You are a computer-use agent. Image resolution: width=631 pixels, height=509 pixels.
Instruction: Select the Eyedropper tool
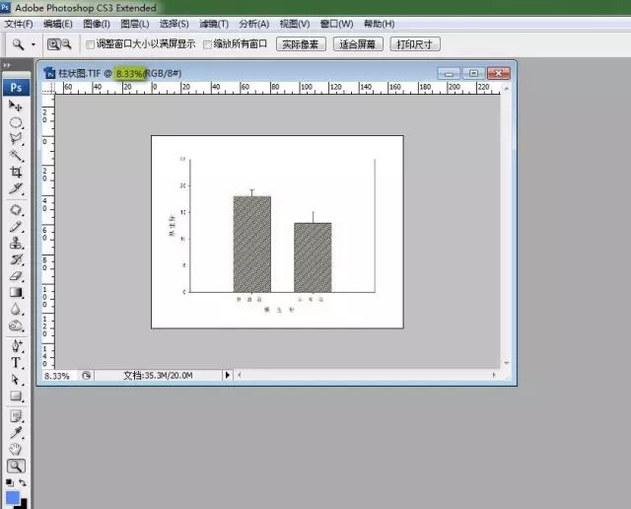tap(16, 433)
